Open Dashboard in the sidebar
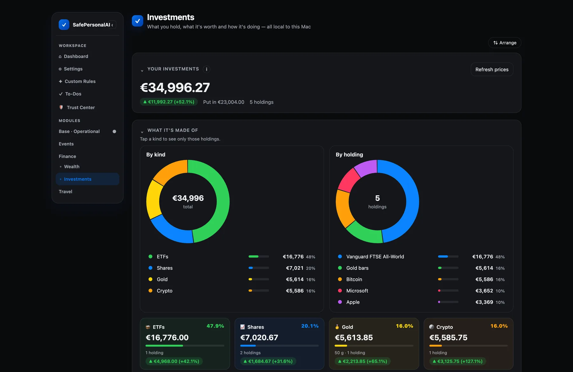This screenshot has height=372, width=573. point(88,56)
